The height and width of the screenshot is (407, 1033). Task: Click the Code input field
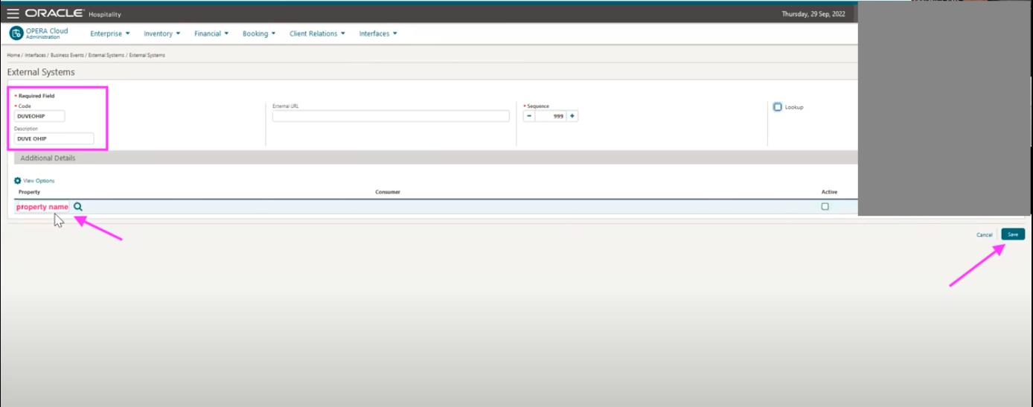click(x=40, y=116)
